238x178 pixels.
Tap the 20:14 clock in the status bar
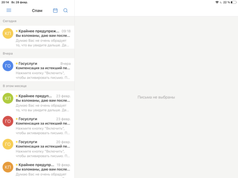coord(5,2)
